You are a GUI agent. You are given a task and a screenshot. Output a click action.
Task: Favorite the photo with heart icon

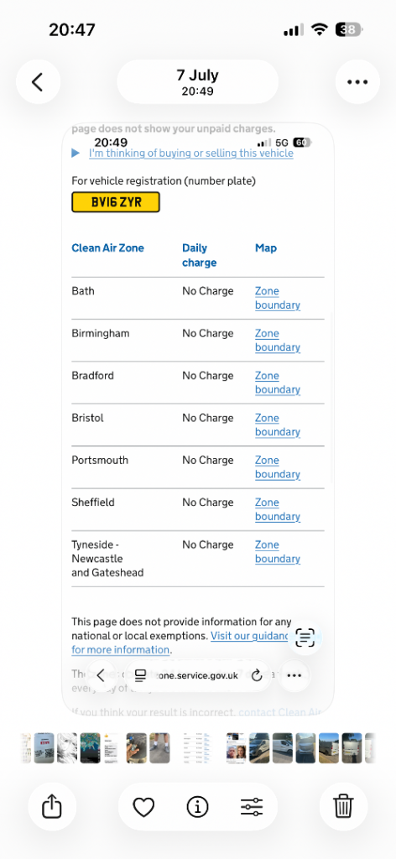[x=143, y=806]
